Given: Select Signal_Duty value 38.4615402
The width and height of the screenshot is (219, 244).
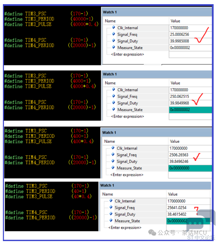Looking at the screenshot, I should coord(177,214).
